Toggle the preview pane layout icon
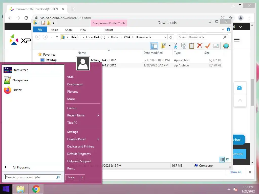259x194 pixels. point(154,46)
